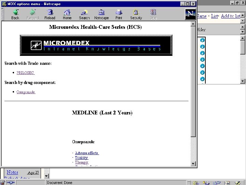Click the down arrow beside the List link frame
The height and width of the screenshot is (185, 246).
[x=243, y=21]
